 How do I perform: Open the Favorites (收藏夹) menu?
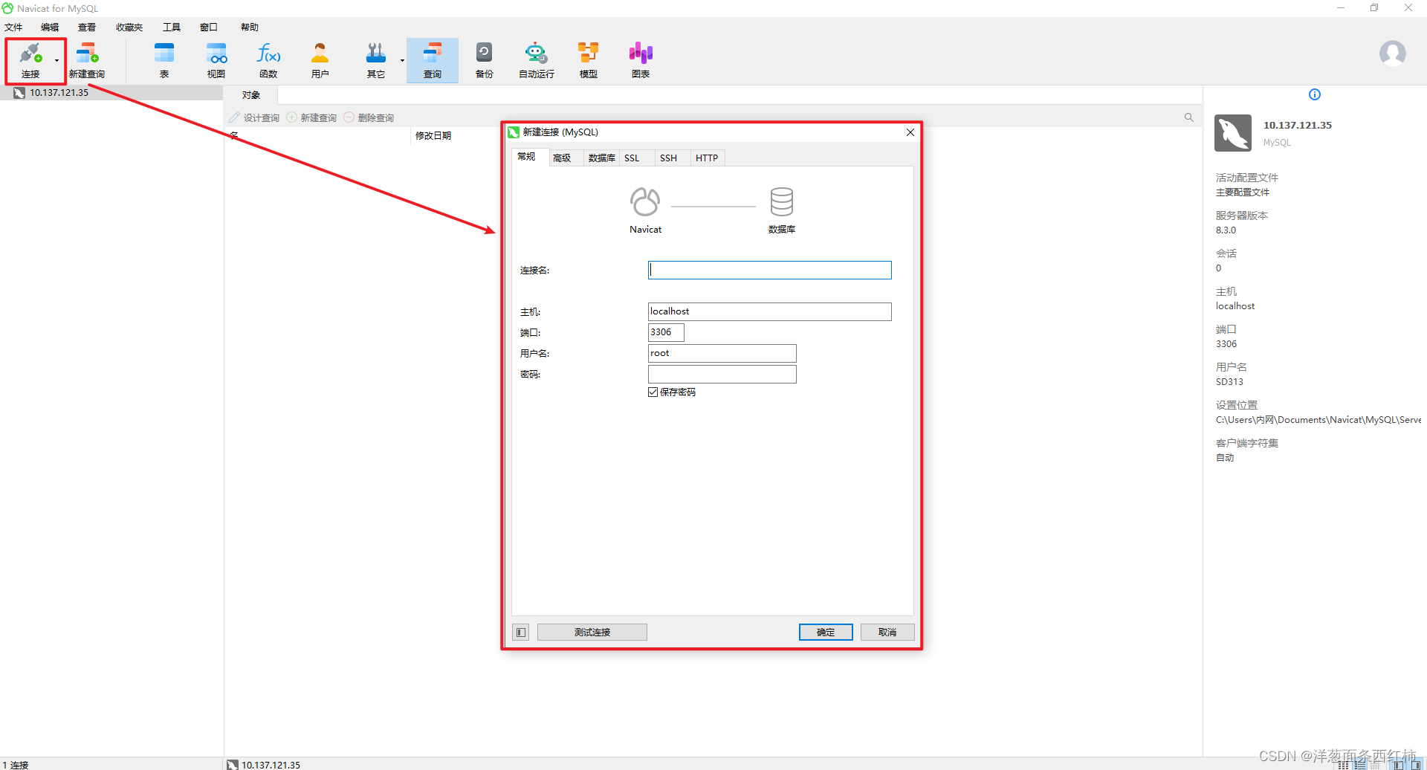[129, 27]
